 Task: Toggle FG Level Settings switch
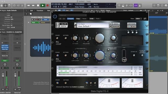(66, 55)
